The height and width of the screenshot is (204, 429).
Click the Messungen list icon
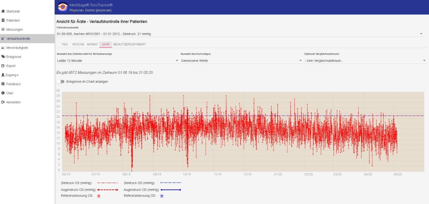3,29
